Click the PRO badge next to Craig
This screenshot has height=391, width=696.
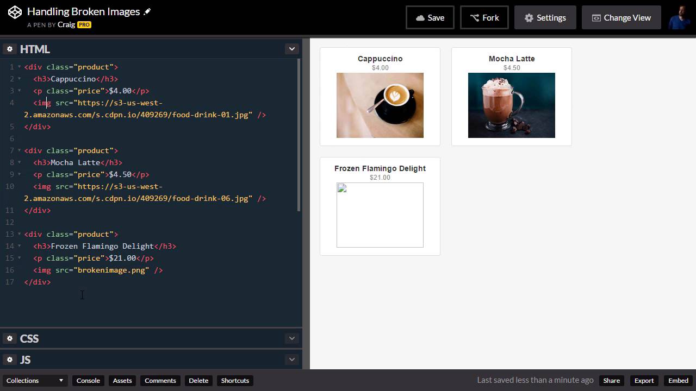coord(84,25)
